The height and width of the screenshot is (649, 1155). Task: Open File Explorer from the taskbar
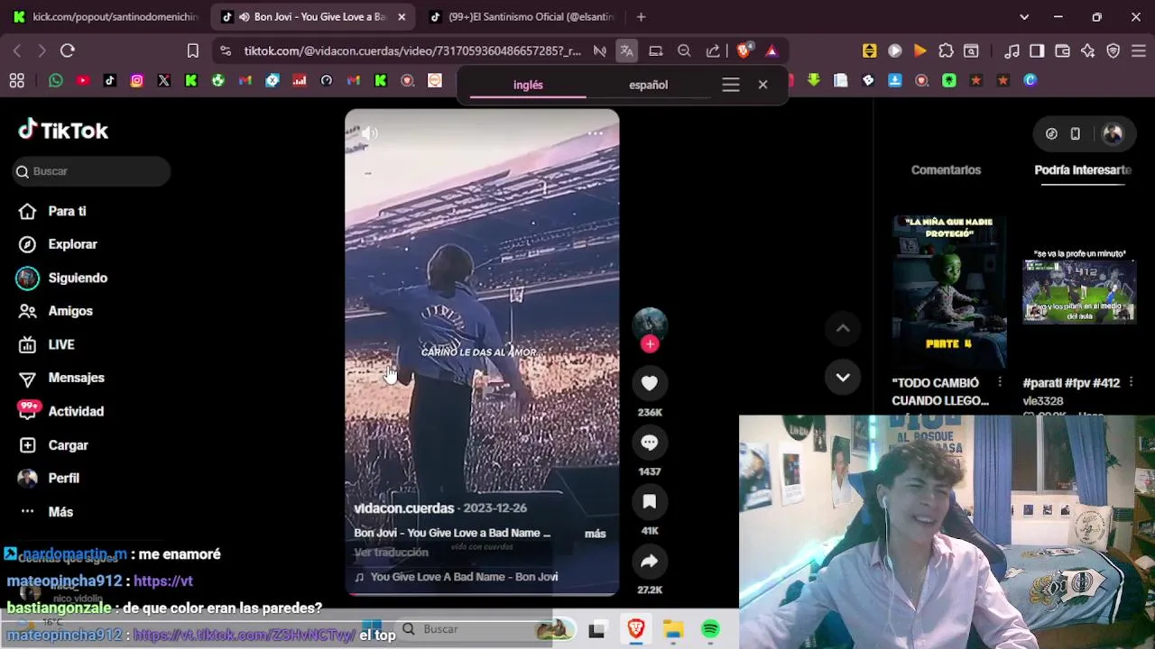673,629
